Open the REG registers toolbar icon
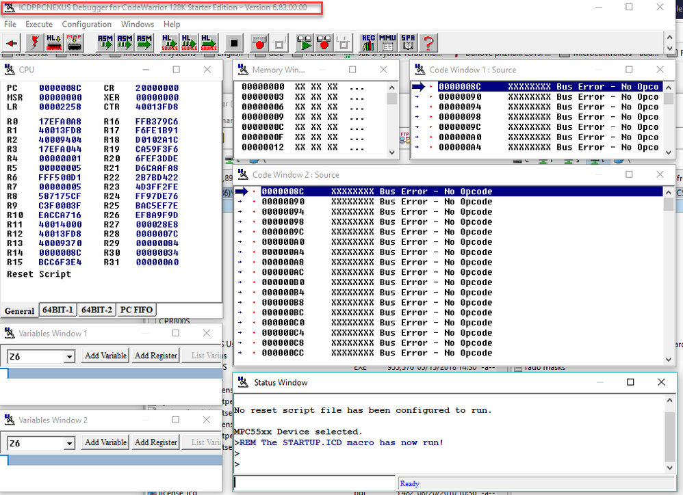The height and width of the screenshot is (495, 683). [x=368, y=43]
